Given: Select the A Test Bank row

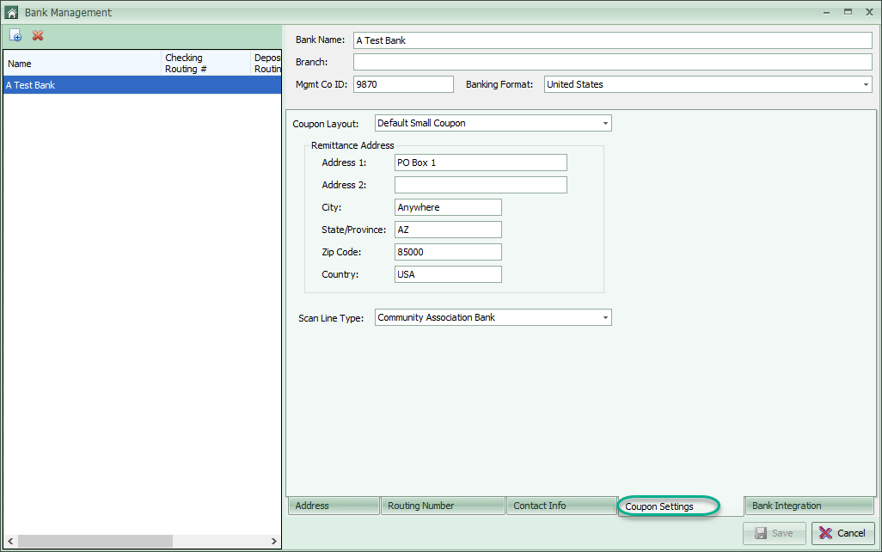Looking at the screenshot, I should (x=143, y=85).
